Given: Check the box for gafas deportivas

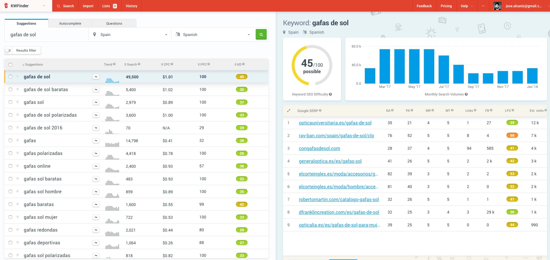Looking at the screenshot, I should (10, 243).
